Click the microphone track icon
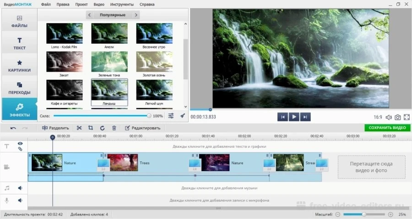This screenshot has height=219, width=412. [7, 200]
